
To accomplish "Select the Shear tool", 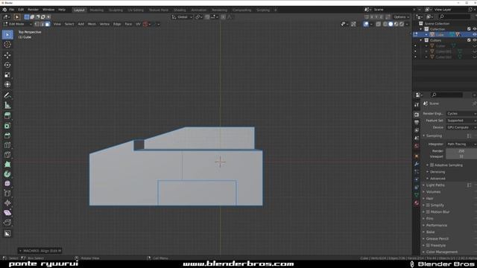I will click(7, 213).
